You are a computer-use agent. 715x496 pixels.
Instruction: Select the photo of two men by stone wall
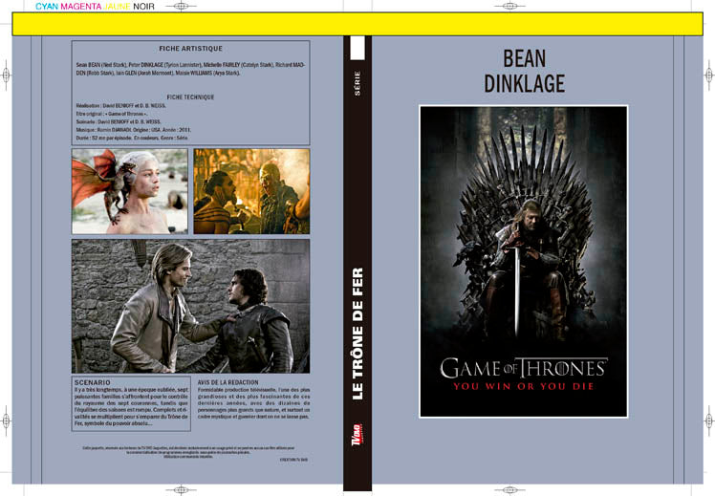pyautogui.click(x=190, y=306)
